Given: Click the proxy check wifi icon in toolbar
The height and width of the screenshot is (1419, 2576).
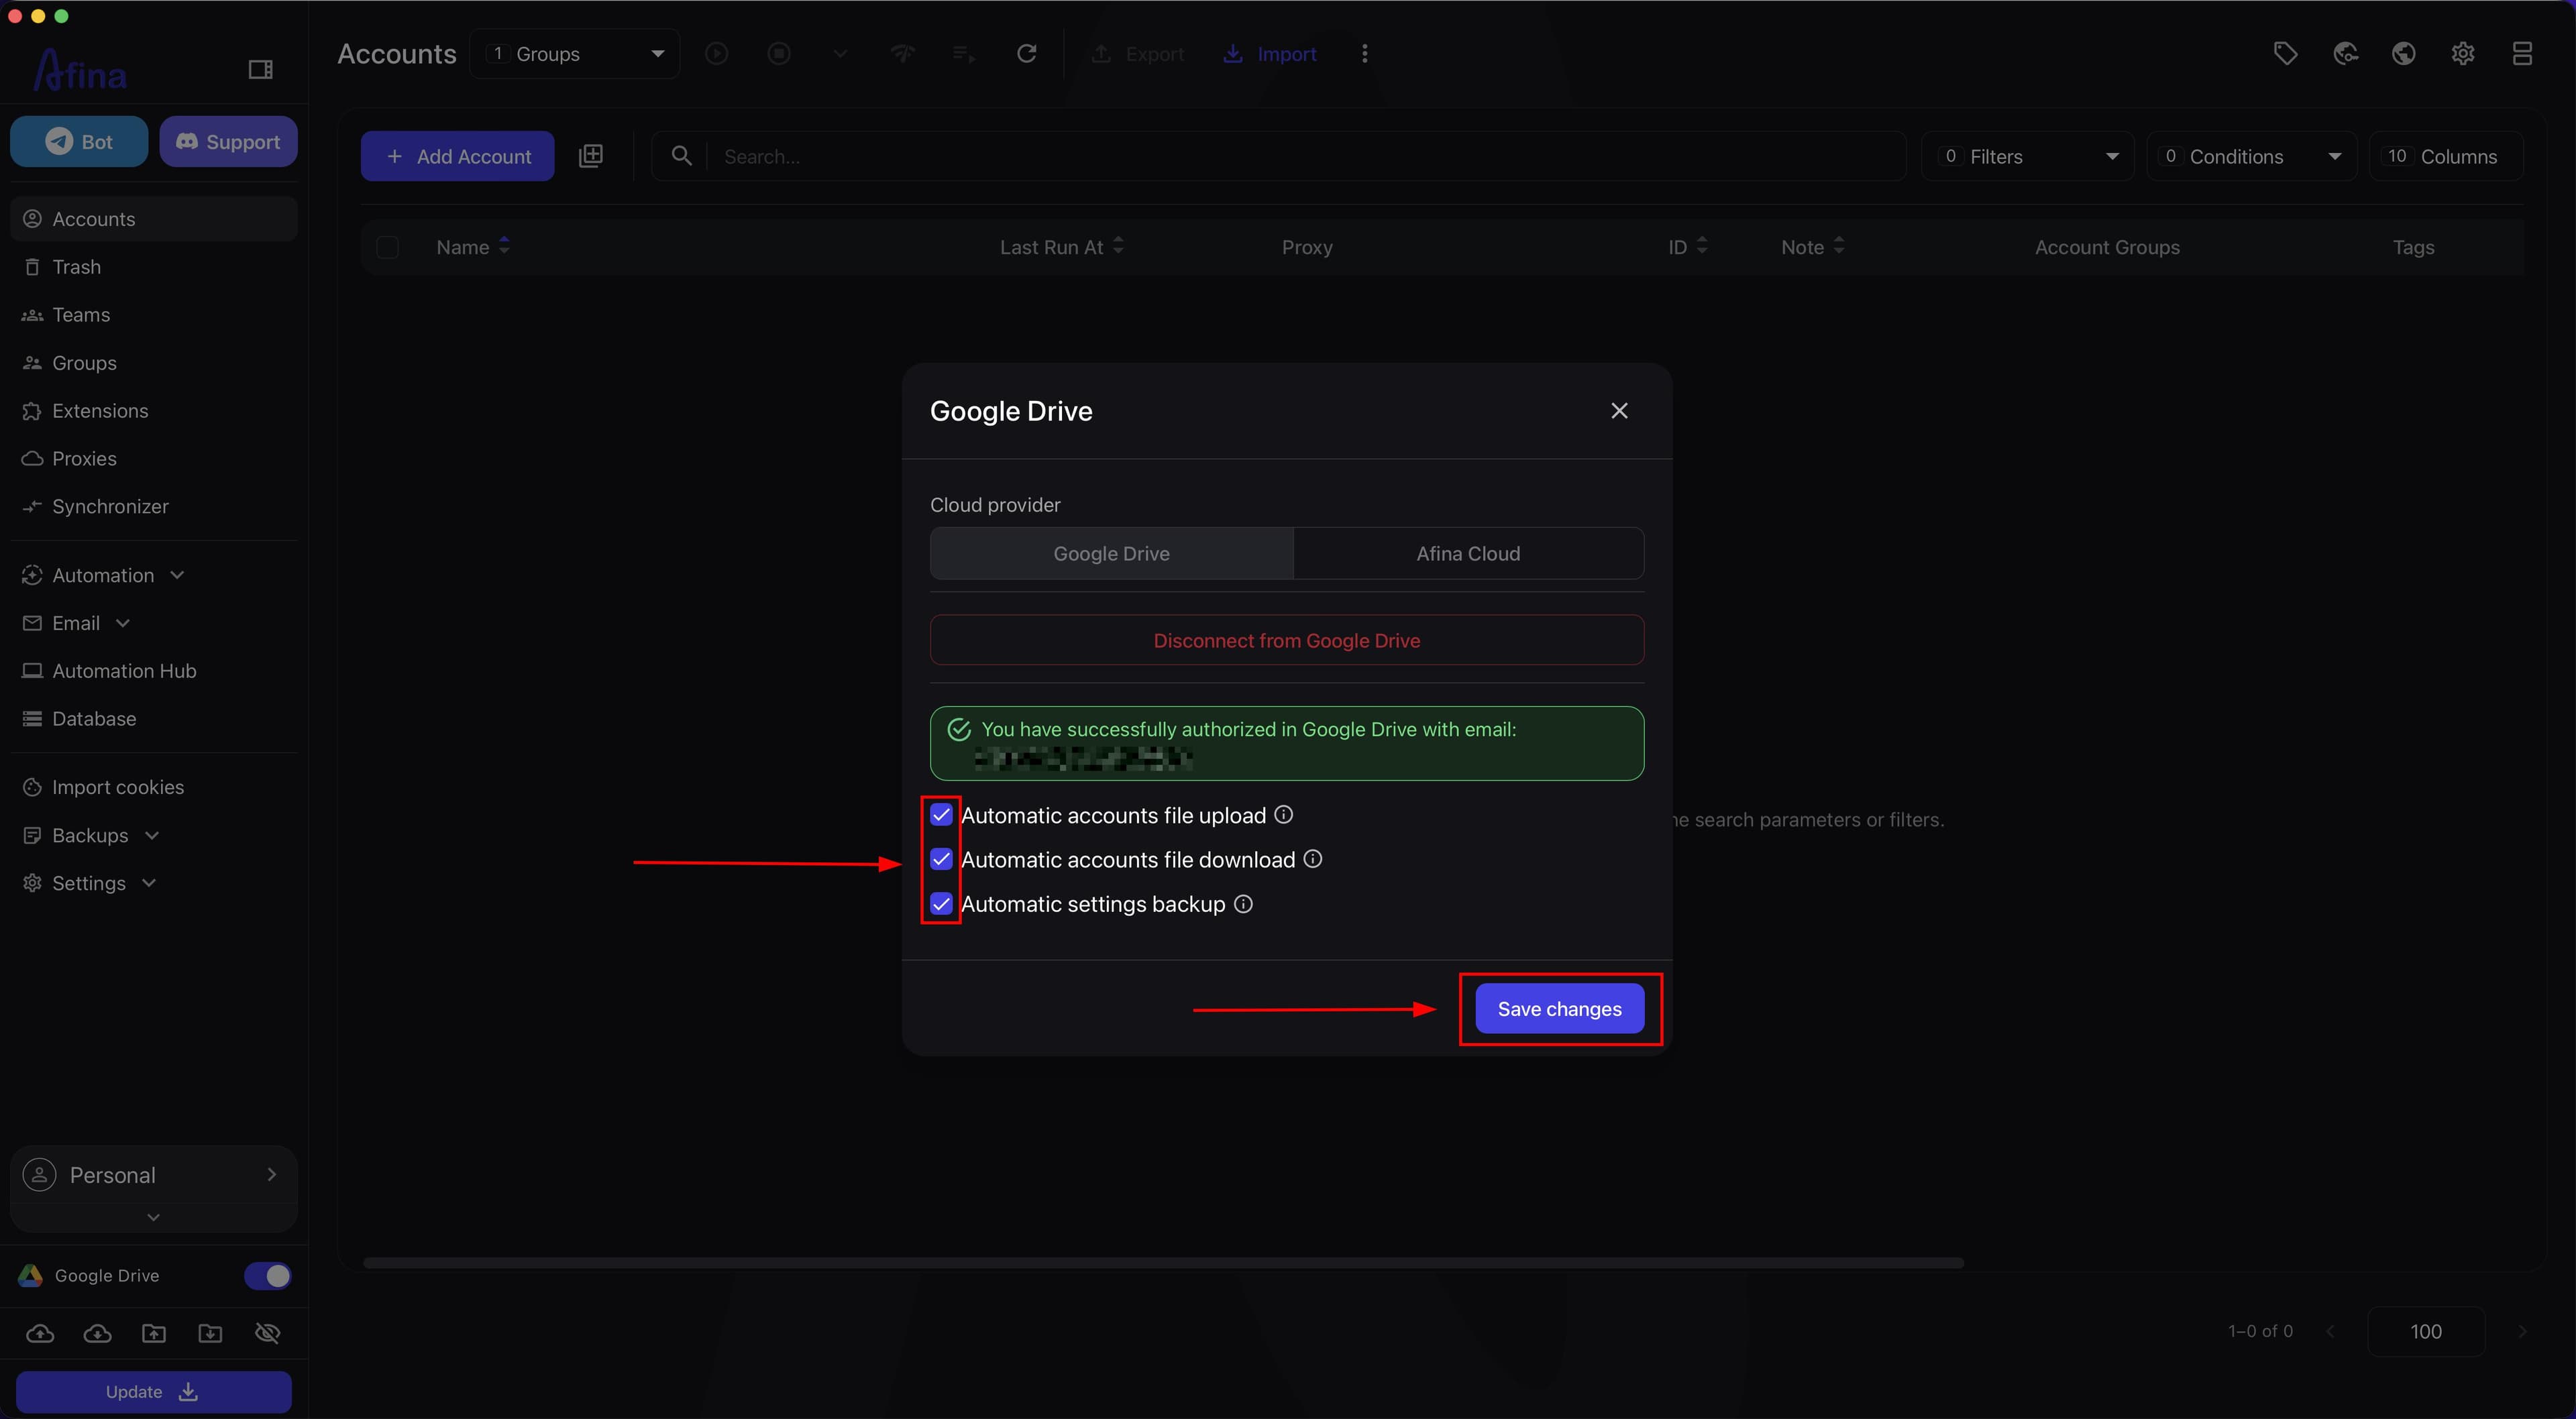Looking at the screenshot, I should [903, 54].
